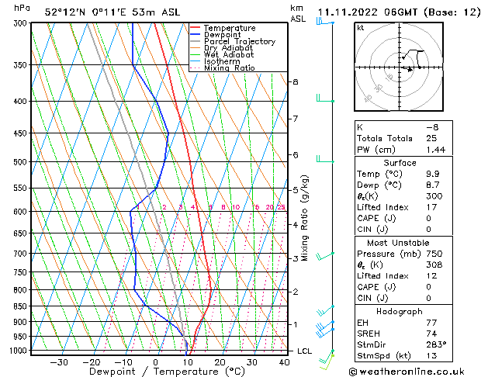Click the StmDir value 283°
488x377 pixels.
coord(436,344)
